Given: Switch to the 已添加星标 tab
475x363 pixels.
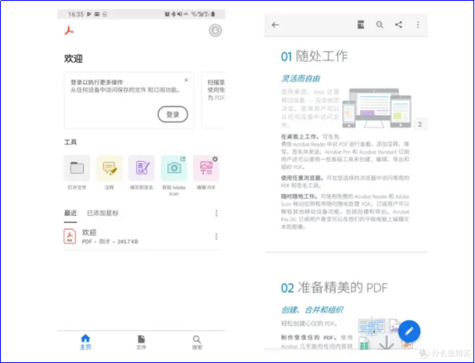Looking at the screenshot, I should (102, 213).
